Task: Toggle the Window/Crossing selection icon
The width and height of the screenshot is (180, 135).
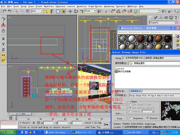Action: (64, 11)
